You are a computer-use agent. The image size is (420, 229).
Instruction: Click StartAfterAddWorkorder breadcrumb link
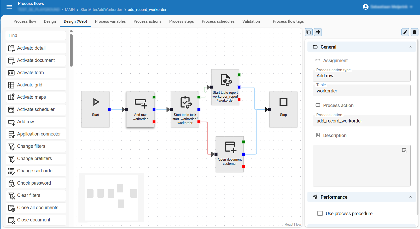(101, 10)
